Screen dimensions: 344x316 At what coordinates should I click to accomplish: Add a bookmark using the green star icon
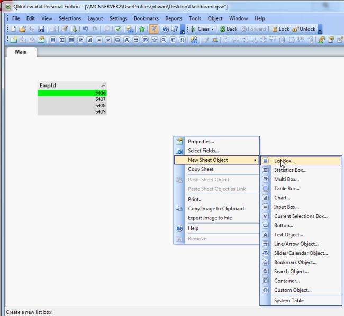[142, 29]
